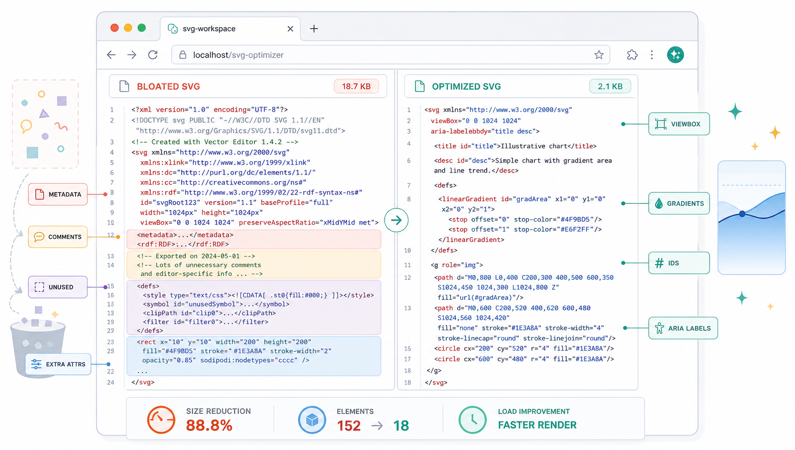Viewport: 795px width, 450px height.
Task: Click the browser forward arrow
Action: pos(132,55)
